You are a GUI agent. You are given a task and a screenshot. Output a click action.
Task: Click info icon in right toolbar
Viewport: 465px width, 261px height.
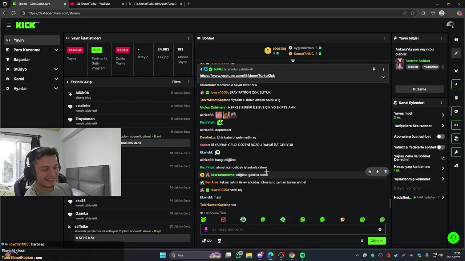pos(456,40)
